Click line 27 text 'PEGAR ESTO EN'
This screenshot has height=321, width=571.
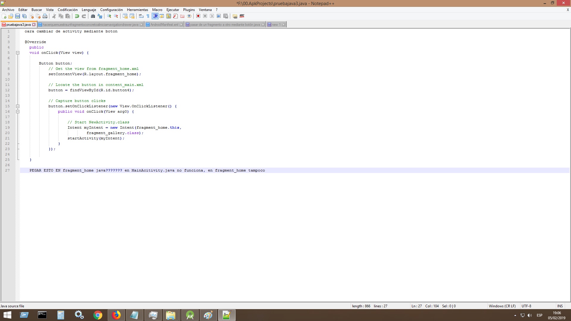coord(45,170)
